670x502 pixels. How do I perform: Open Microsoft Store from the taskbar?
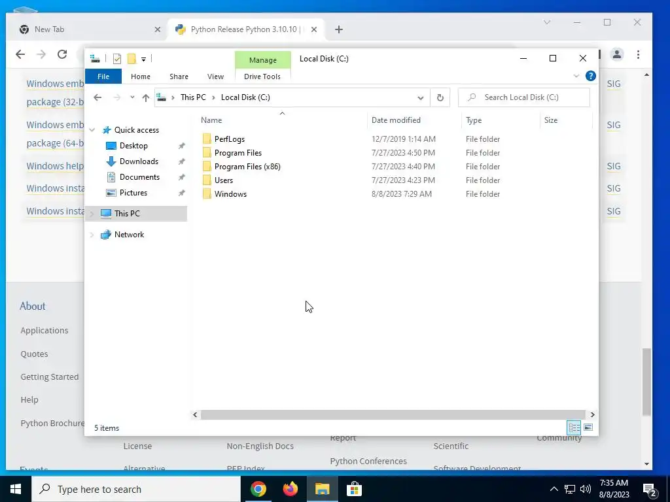354,489
